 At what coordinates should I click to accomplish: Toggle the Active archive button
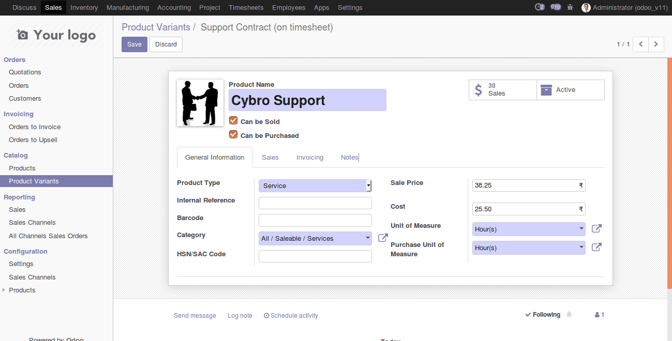pyautogui.click(x=570, y=90)
